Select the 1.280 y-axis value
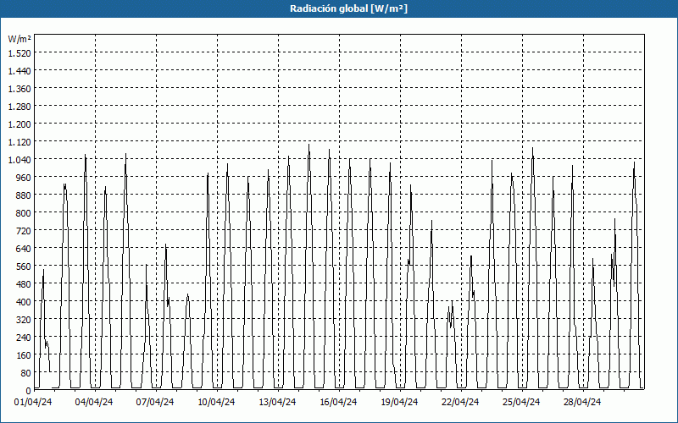Image resolution: width=678 pixels, height=423 pixels. tap(19, 107)
